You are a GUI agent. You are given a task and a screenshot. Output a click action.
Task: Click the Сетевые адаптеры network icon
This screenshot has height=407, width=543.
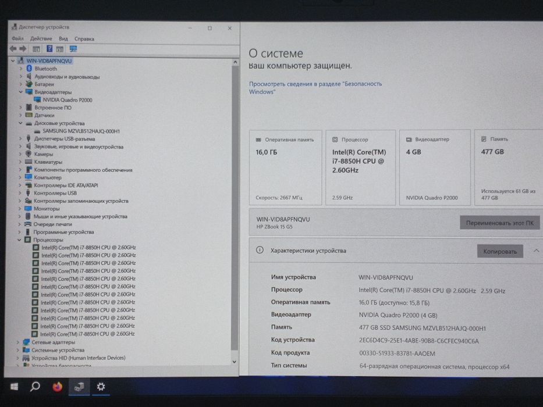26,342
